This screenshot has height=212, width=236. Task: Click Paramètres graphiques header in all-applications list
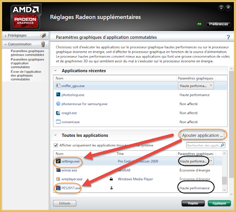point(195,154)
